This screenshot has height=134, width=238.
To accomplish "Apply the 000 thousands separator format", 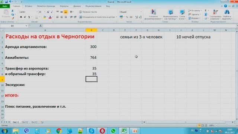I will click(x=131, y=17).
